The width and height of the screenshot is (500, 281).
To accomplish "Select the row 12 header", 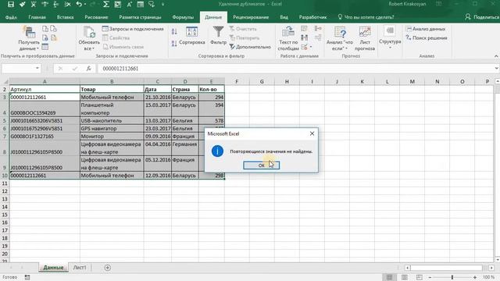I will click(5, 191).
